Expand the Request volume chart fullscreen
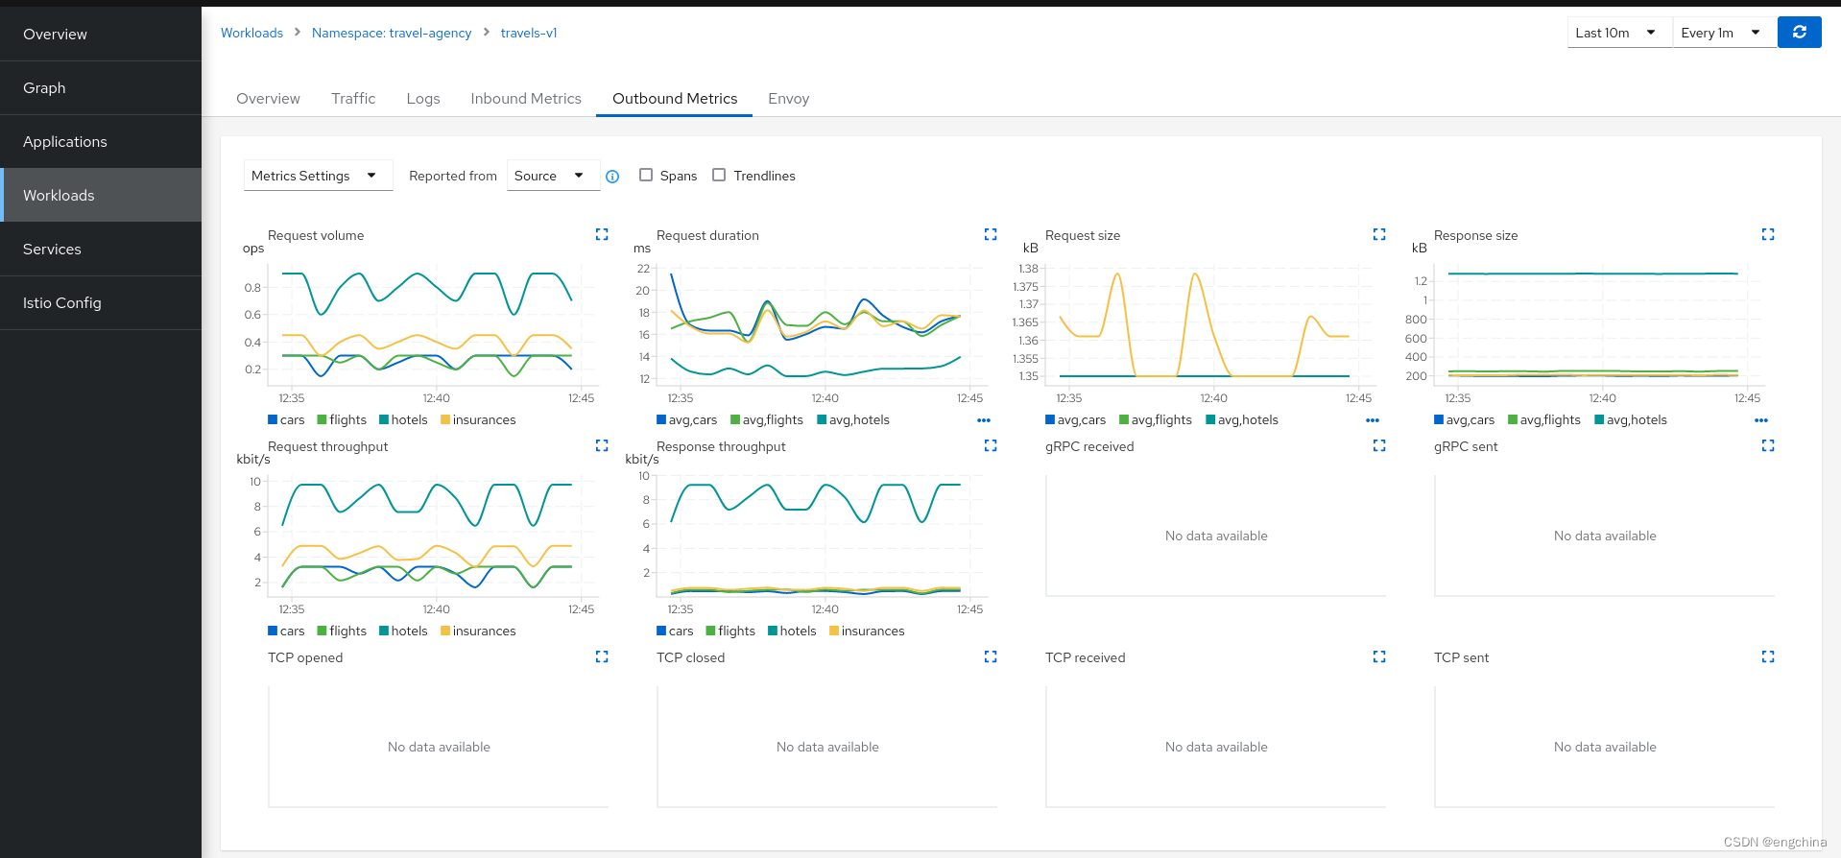 [x=602, y=234]
